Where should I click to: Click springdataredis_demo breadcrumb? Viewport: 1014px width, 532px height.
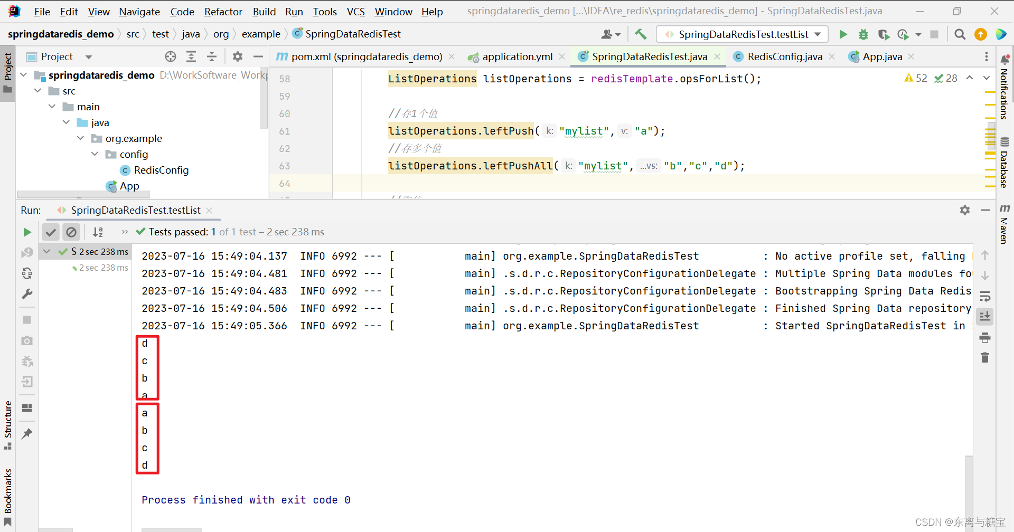coord(61,34)
